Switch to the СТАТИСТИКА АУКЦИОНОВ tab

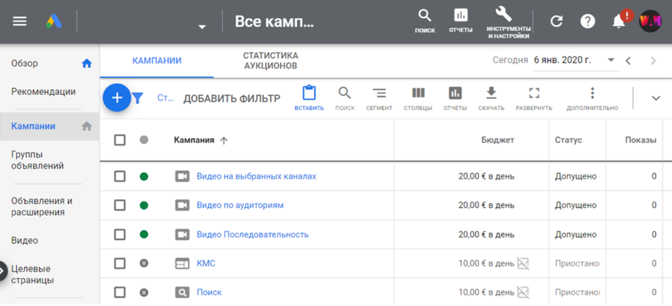pos(271,61)
